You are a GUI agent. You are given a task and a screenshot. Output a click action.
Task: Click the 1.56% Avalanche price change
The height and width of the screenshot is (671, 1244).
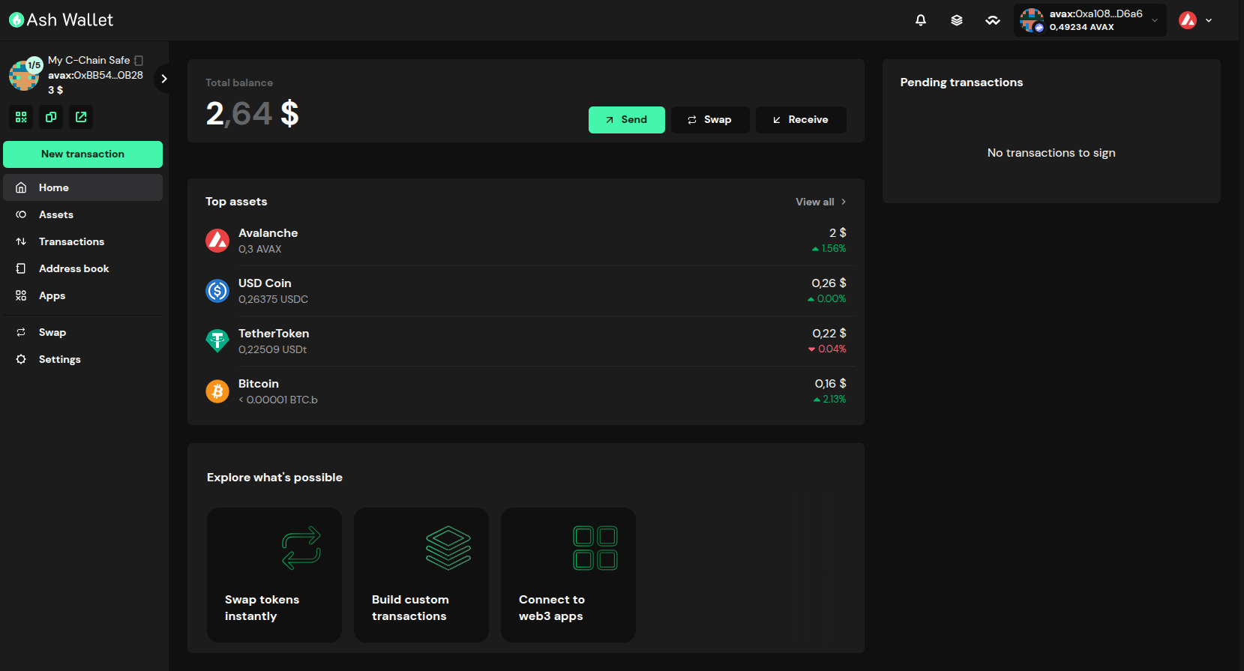829,249
